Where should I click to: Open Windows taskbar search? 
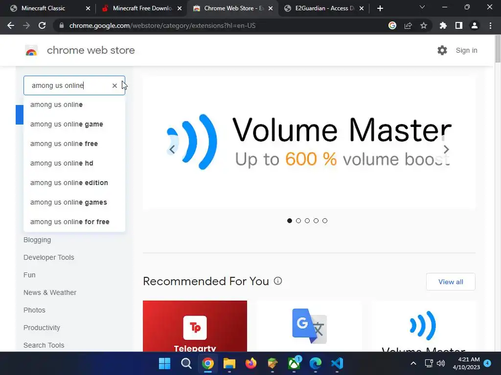click(x=186, y=363)
